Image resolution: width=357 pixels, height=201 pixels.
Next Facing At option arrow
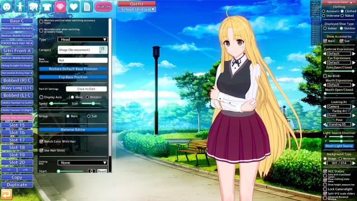(x=354, y=116)
